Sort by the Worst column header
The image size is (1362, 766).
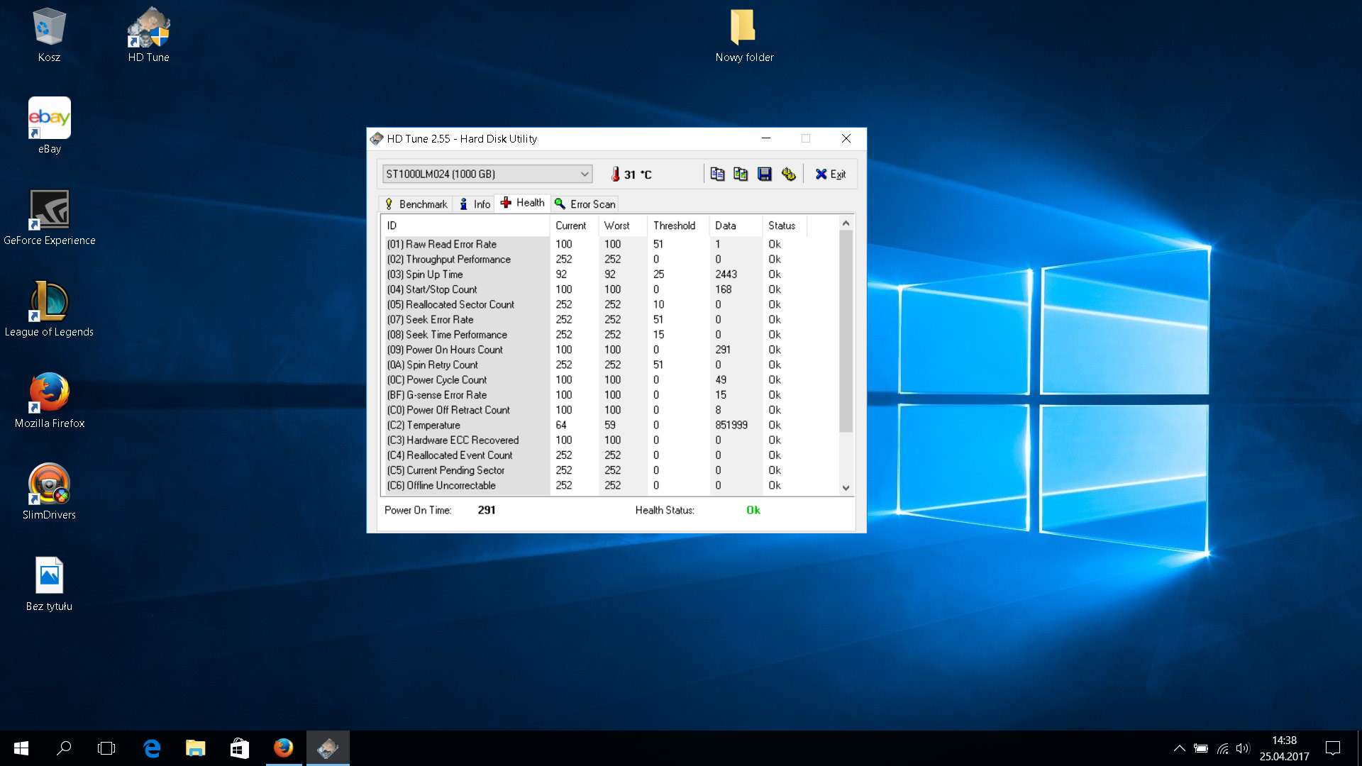tap(622, 226)
